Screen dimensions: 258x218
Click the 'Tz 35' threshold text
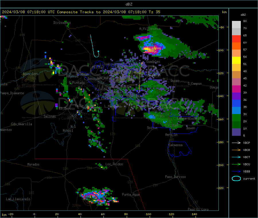point(154,12)
